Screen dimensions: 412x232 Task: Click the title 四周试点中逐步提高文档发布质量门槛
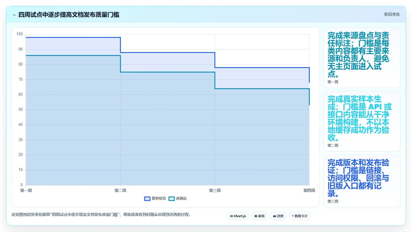[x=69, y=15]
